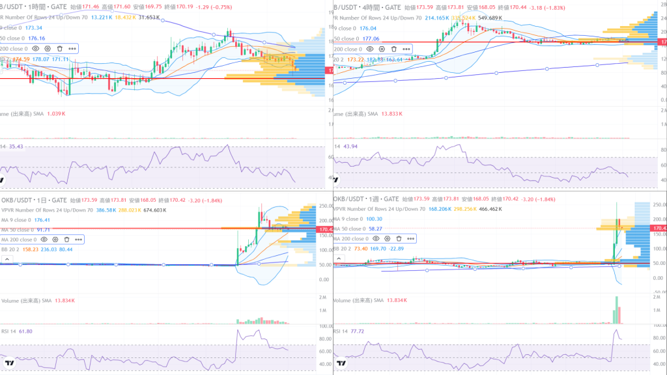The width and height of the screenshot is (667, 375).
Task: Click the 170.4 price label on 1週 chart
Action: tap(659, 229)
